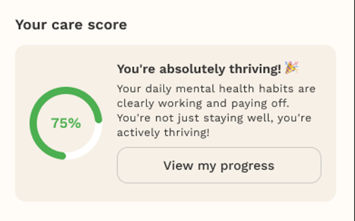Screen dimensions: 355x221
Task: Select the "Your care score" heading
Action: coord(71,25)
